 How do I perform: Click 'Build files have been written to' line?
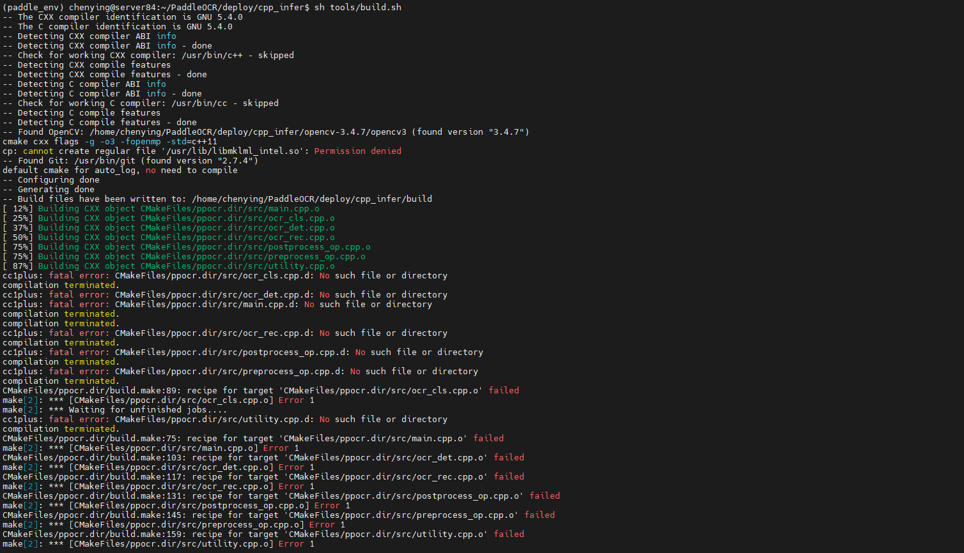point(217,199)
